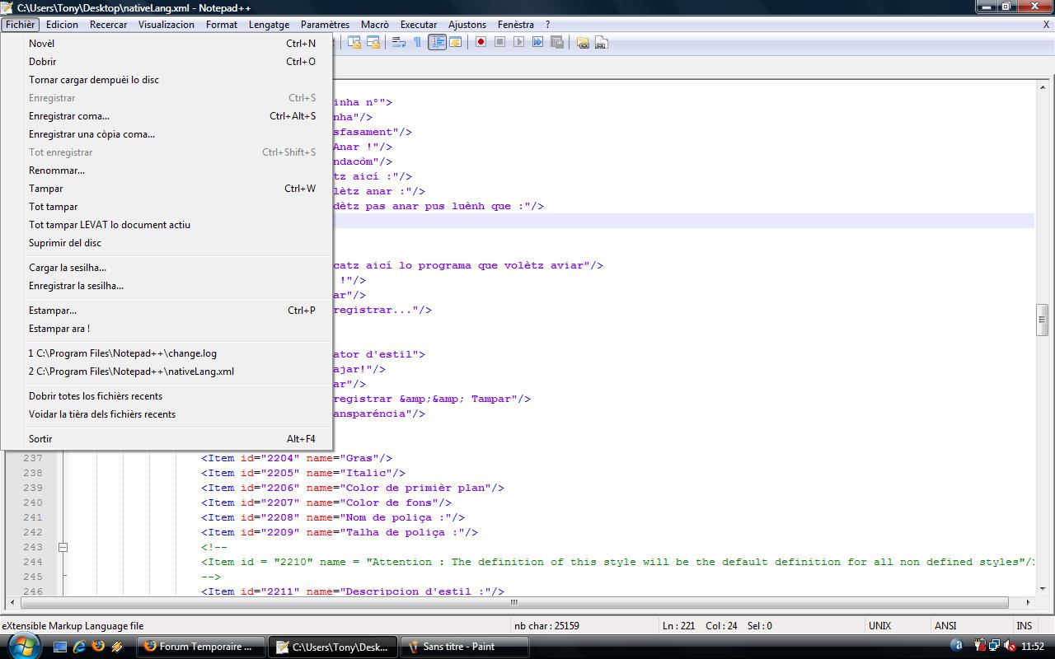Select Voidar la tièra dels fichièrs recents
This screenshot has height=659, width=1055.
tap(167, 414)
